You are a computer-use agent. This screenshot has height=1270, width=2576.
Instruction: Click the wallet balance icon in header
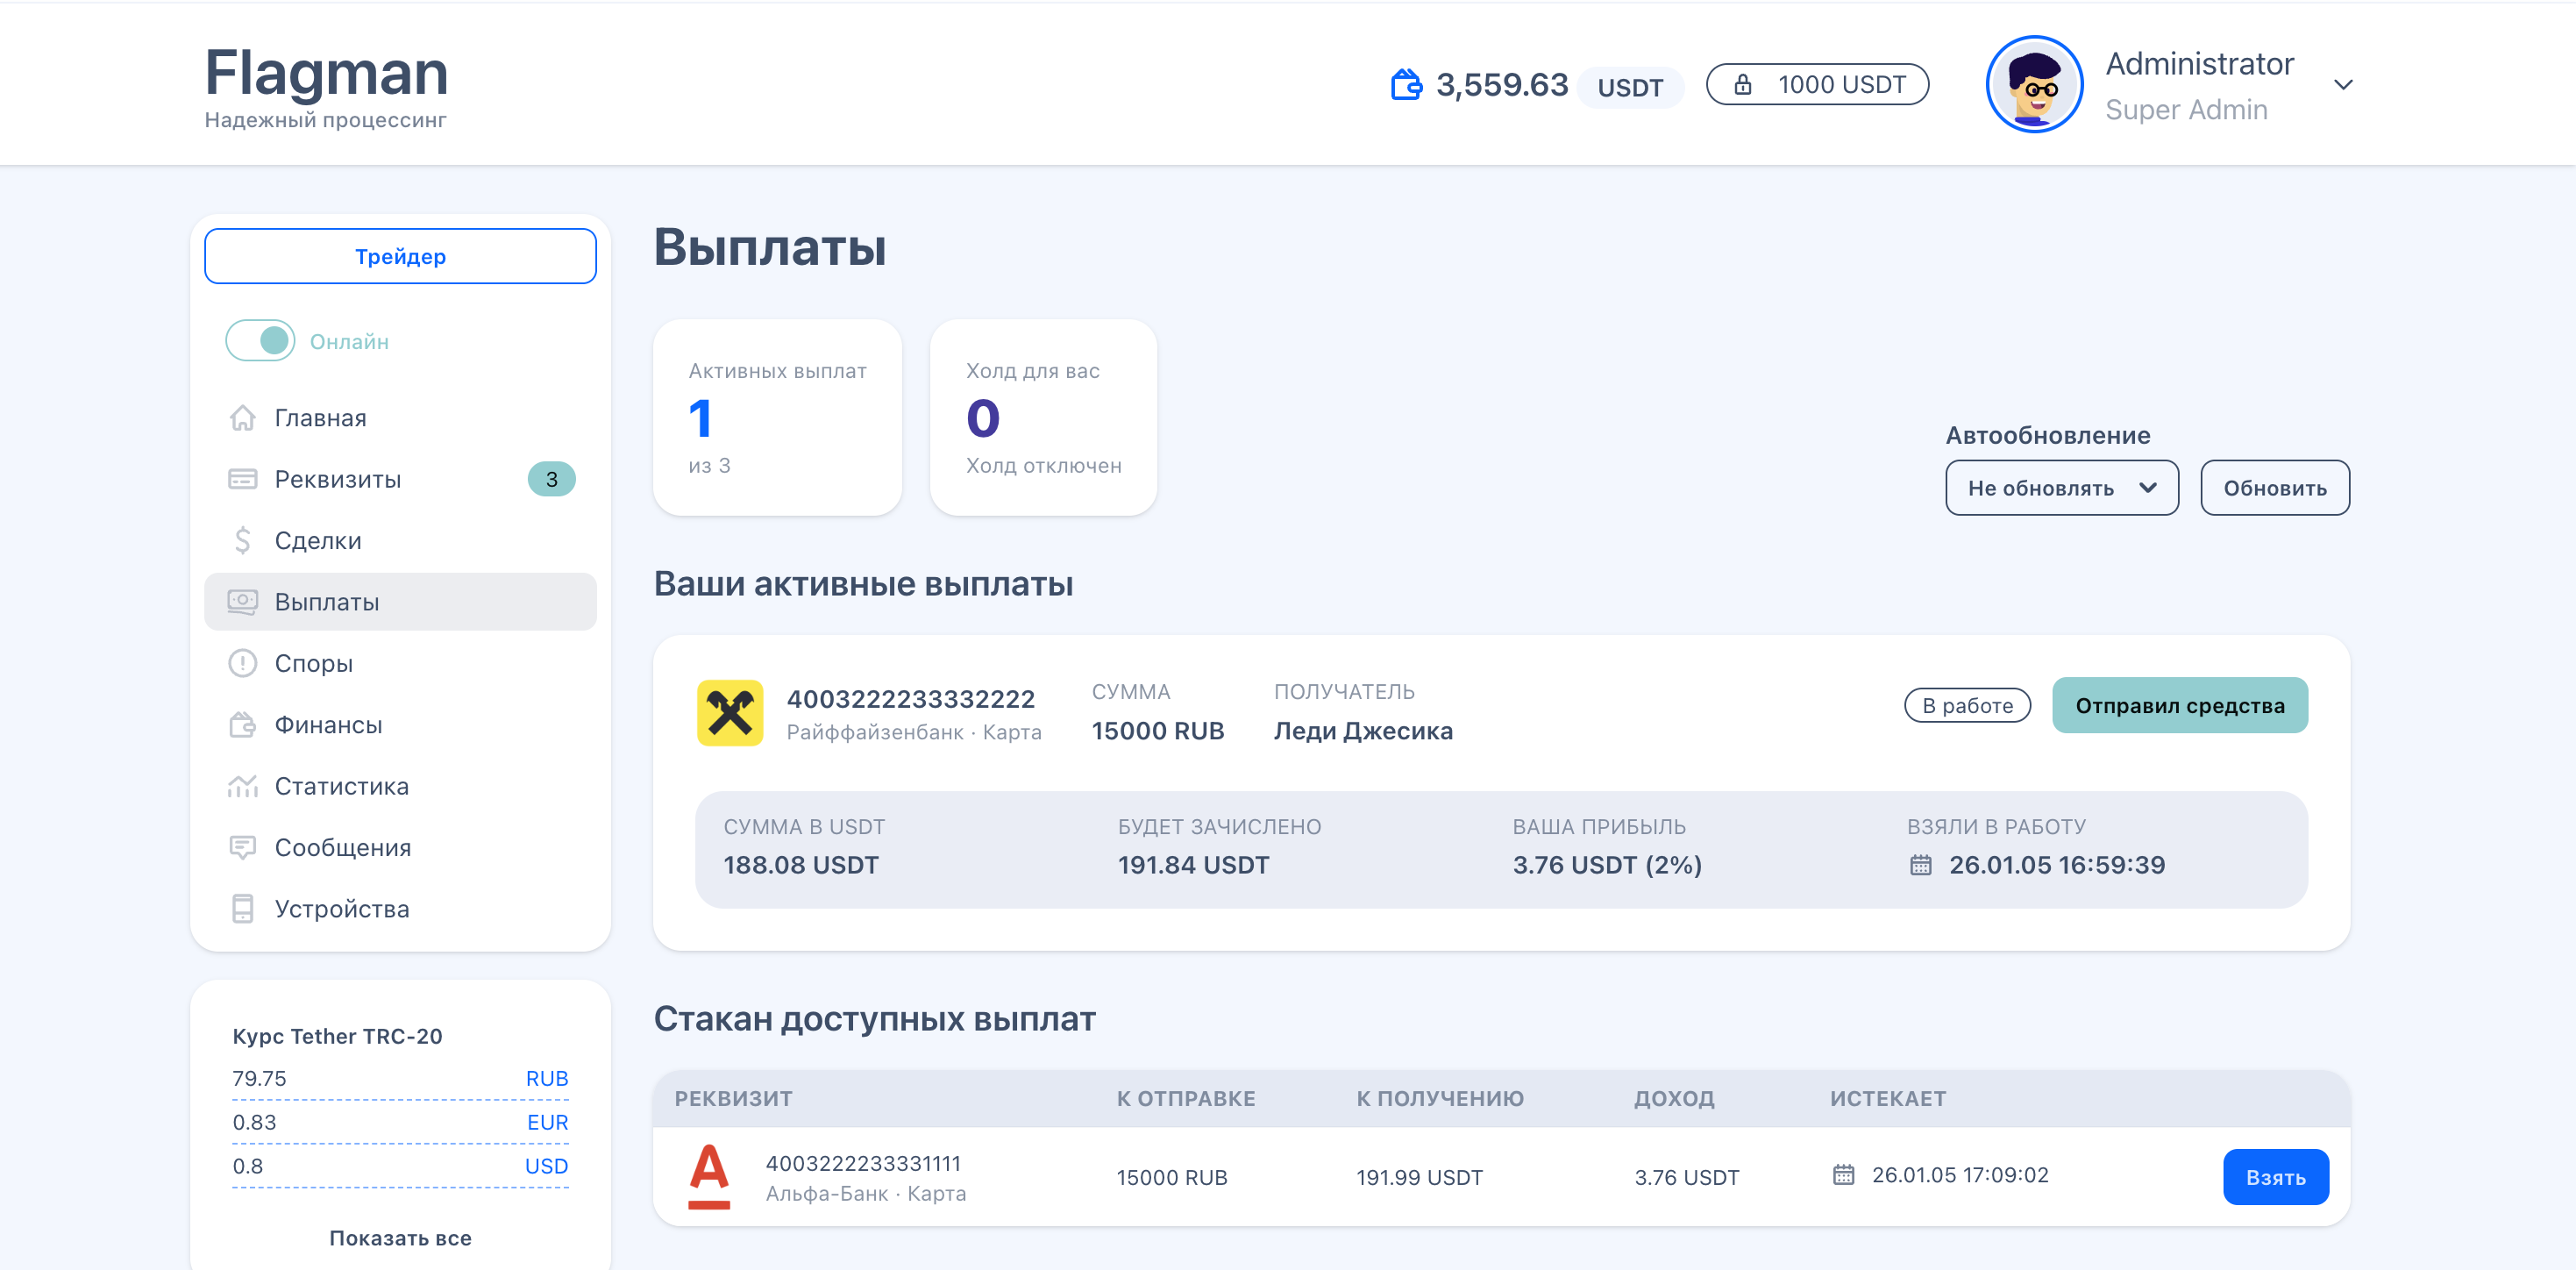point(1405,85)
